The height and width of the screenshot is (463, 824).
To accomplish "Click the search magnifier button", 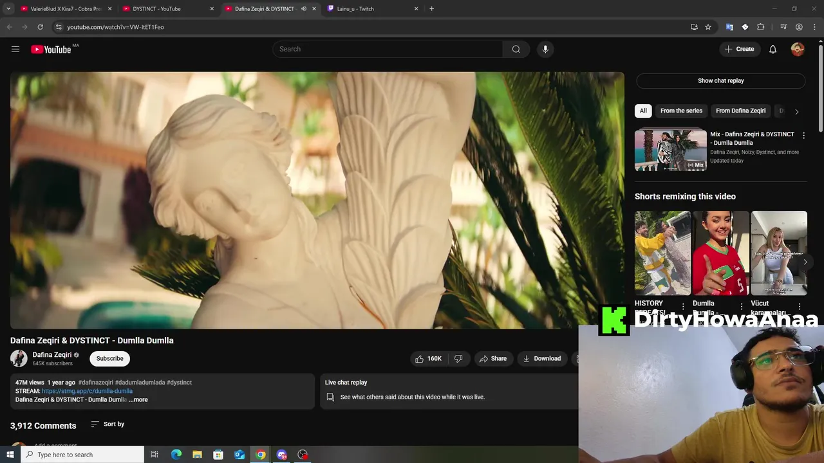I will (x=516, y=50).
